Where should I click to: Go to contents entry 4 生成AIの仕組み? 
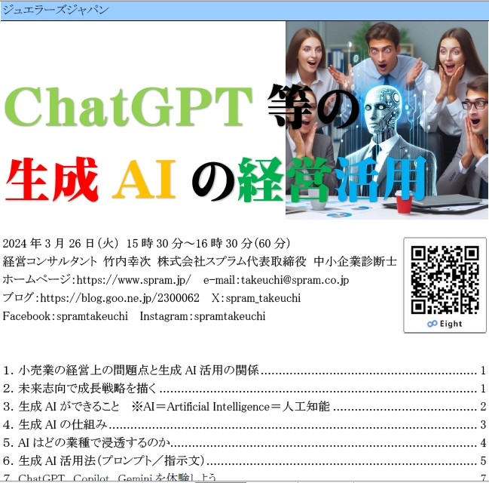[x=244, y=425]
